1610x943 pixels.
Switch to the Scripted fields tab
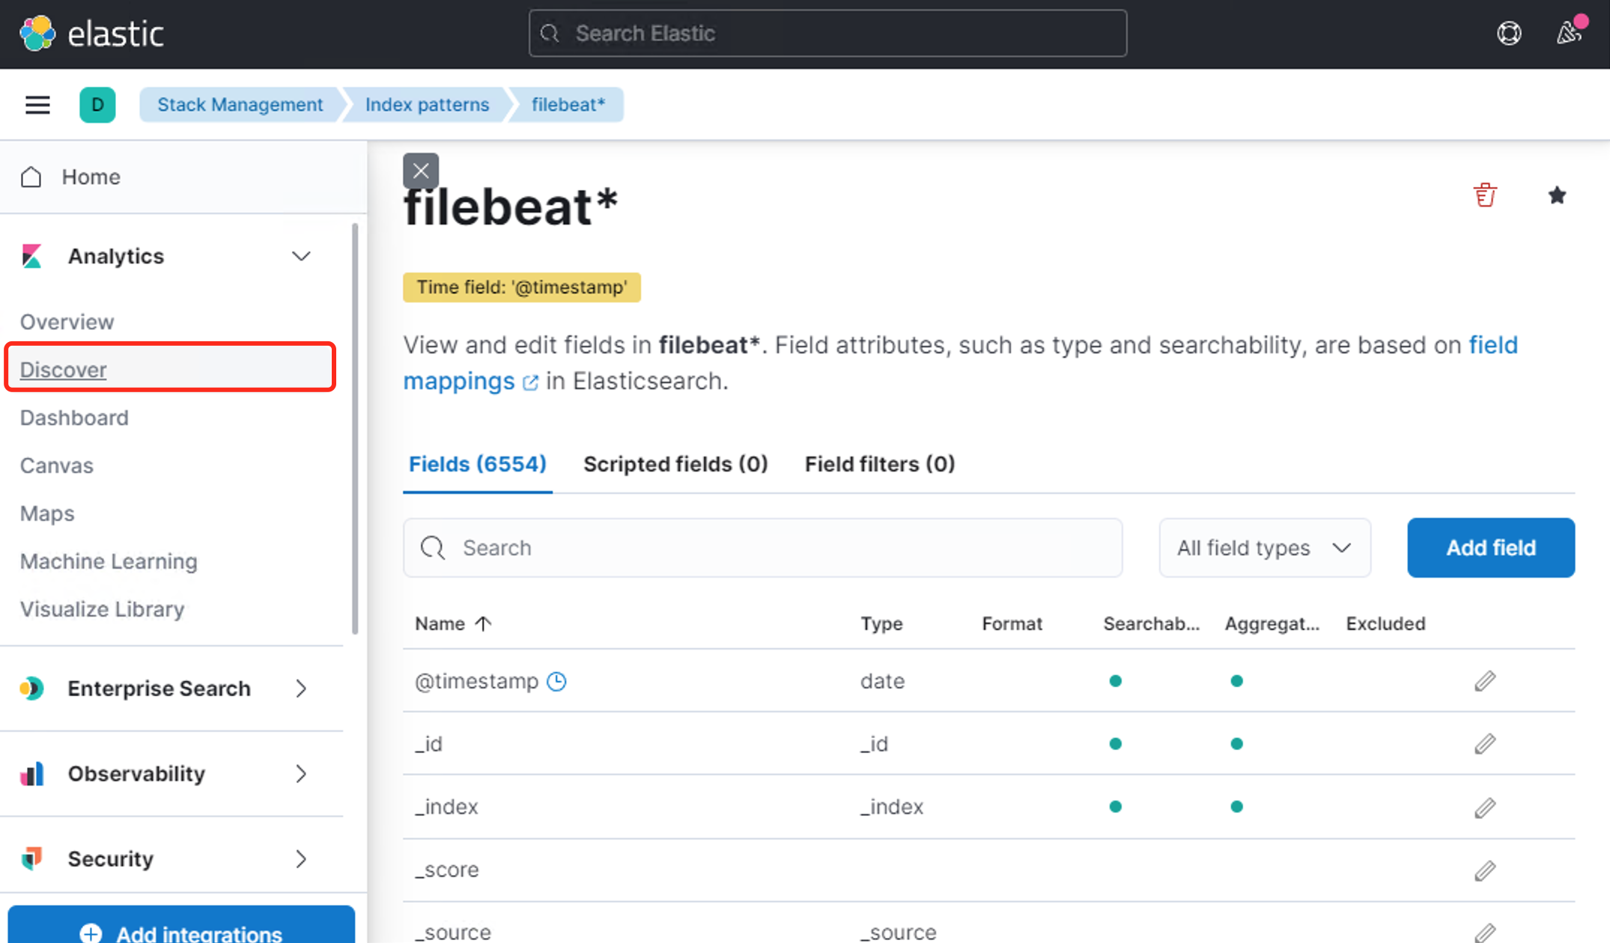[675, 464]
